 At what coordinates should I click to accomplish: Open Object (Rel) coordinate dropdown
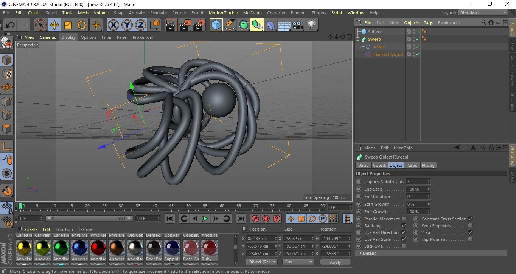click(x=261, y=262)
